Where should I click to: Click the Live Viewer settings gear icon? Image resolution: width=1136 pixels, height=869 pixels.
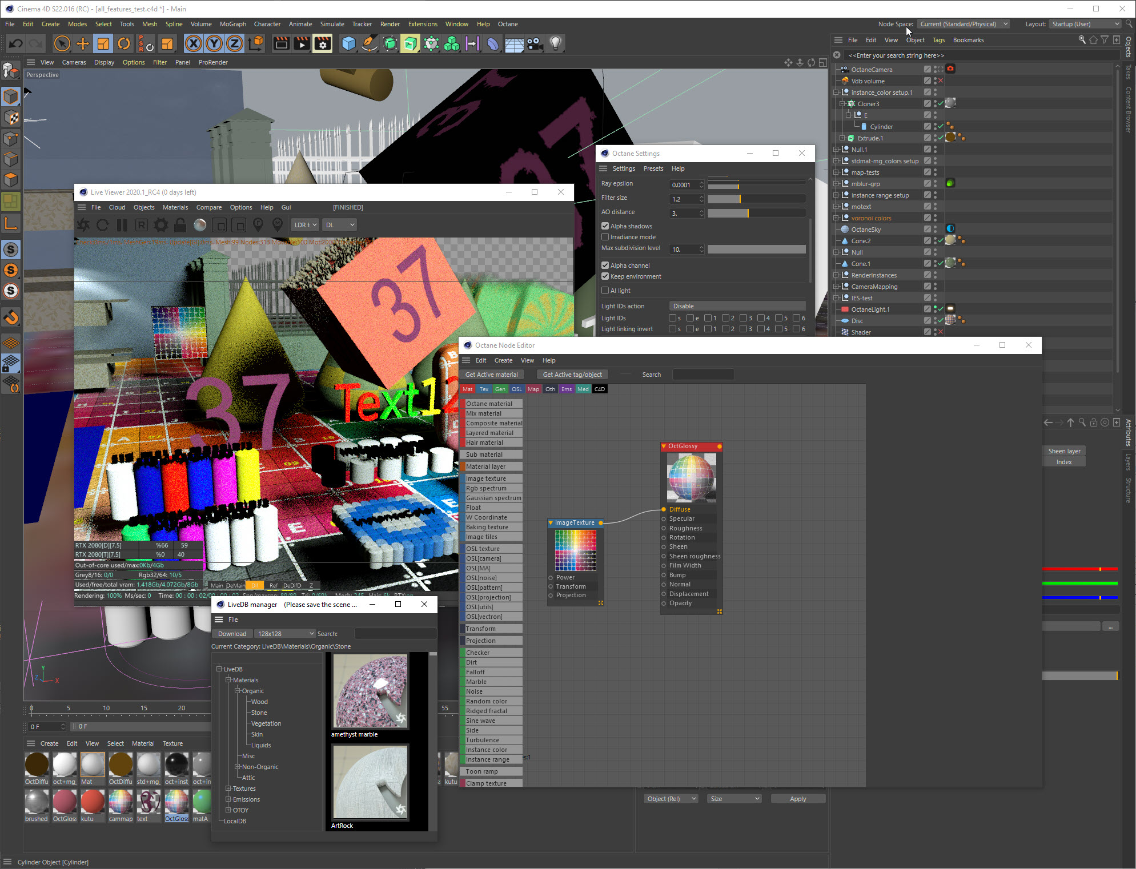coord(161,225)
